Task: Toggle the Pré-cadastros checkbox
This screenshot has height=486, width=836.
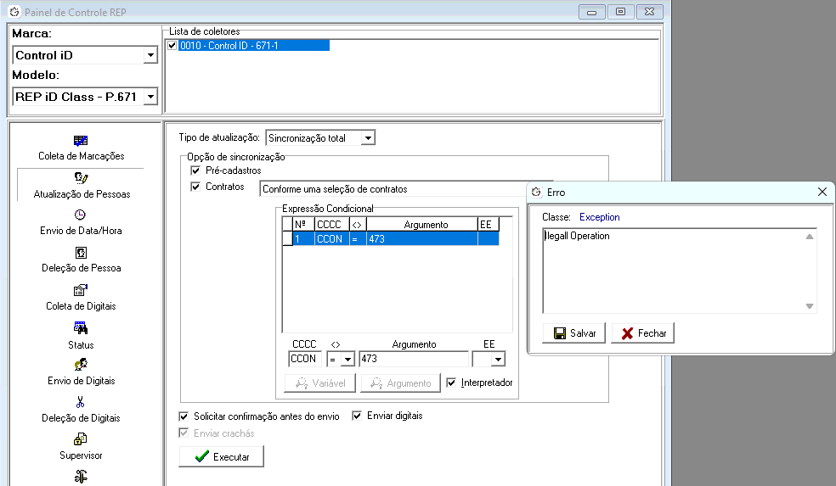Action: click(195, 170)
